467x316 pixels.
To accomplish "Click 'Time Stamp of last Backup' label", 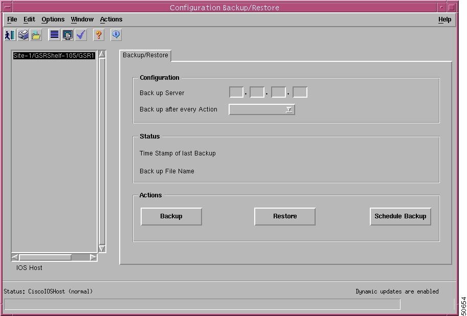I will pyautogui.click(x=177, y=153).
